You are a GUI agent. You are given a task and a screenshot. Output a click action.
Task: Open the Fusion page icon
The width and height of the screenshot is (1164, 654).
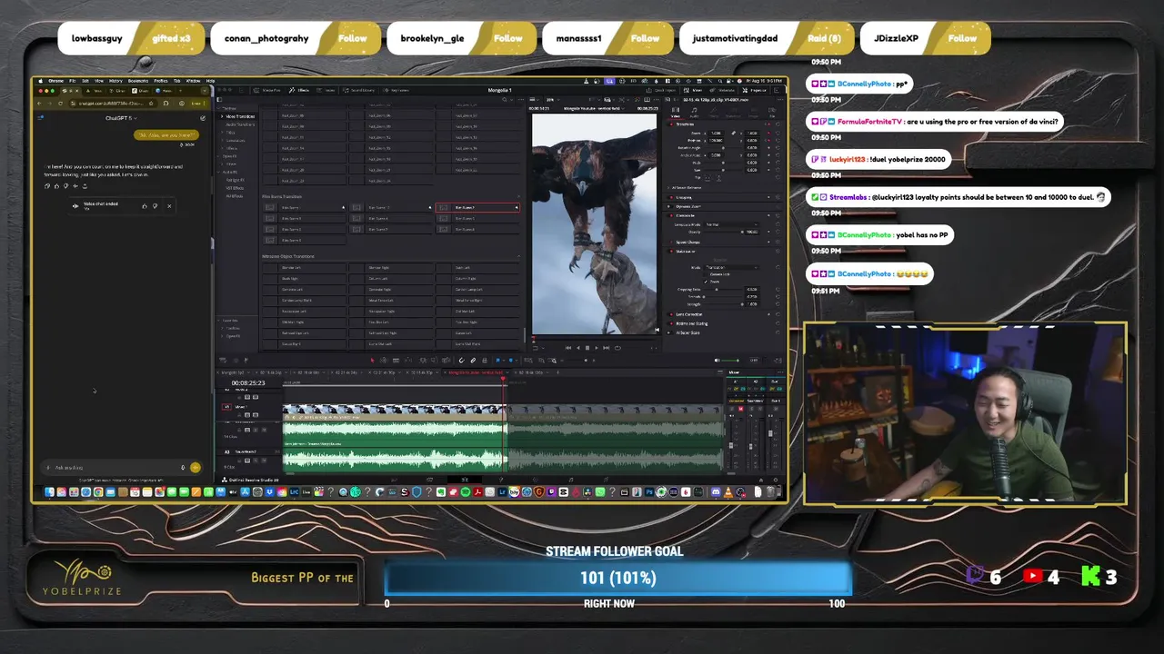500,480
